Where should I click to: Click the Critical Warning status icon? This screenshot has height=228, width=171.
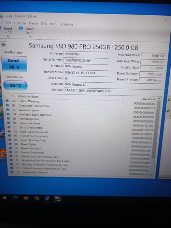7,101
